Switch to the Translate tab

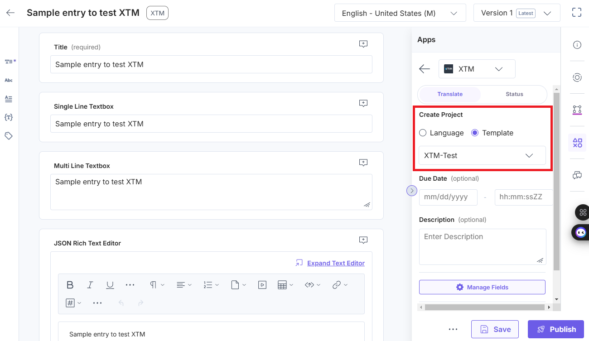click(x=450, y=94)
